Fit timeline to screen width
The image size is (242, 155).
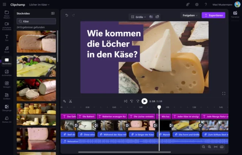pyautogui.click(x=216, y=147)
